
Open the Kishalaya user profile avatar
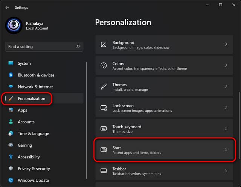pyautogui.click(x=14, y=25)
